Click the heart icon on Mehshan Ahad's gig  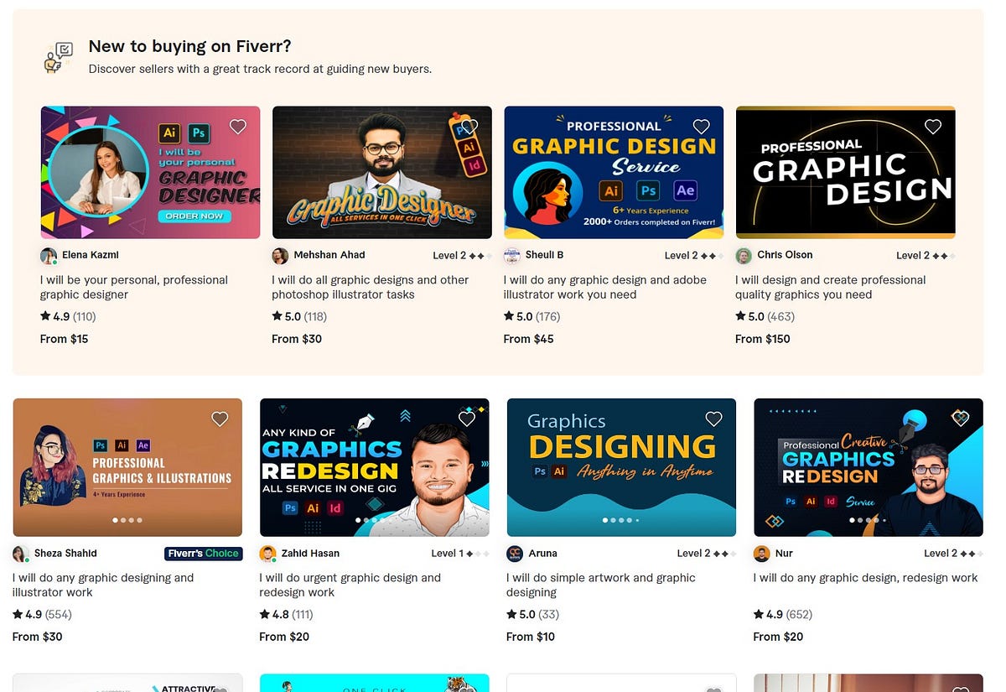tap(469, 127)
